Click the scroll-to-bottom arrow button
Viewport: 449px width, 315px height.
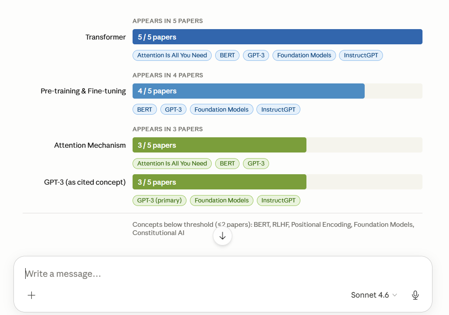point(223,236)
